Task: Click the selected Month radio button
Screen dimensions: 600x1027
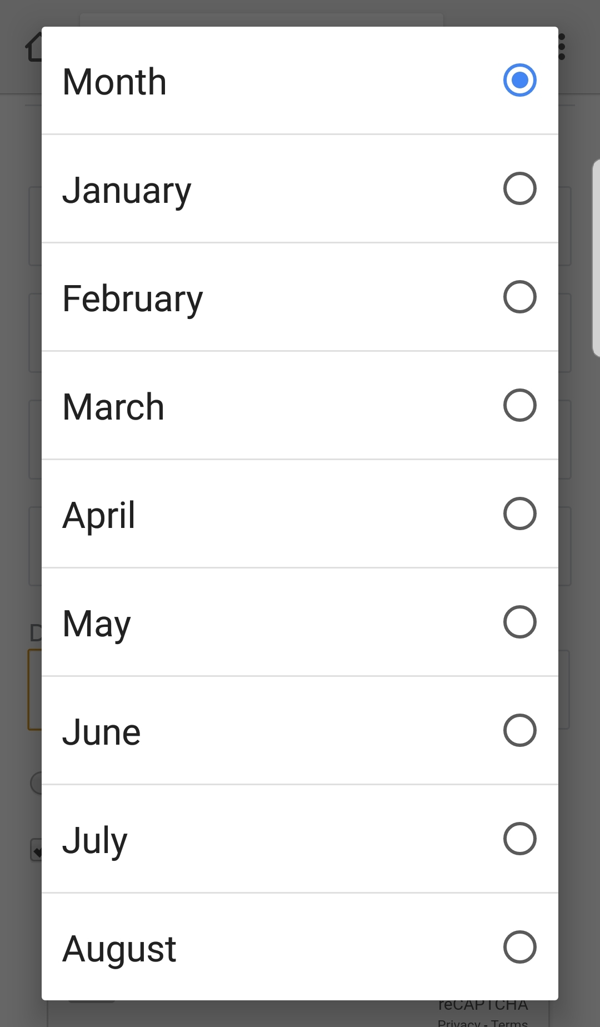Action: (519, 80)
